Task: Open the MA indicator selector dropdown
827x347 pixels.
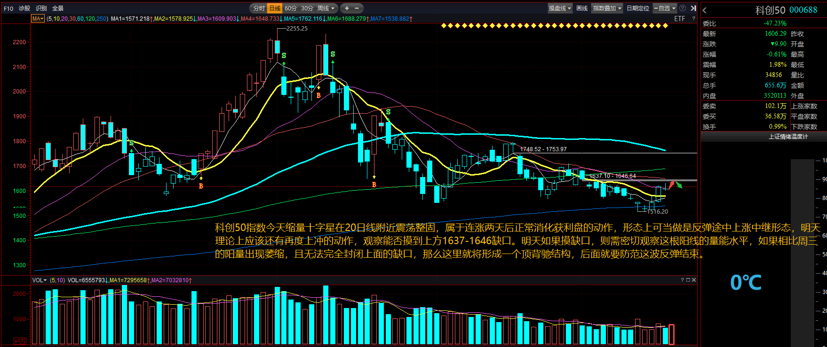Action: click(38, 19)
